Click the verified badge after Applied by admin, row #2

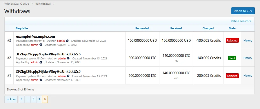(41, 62)
